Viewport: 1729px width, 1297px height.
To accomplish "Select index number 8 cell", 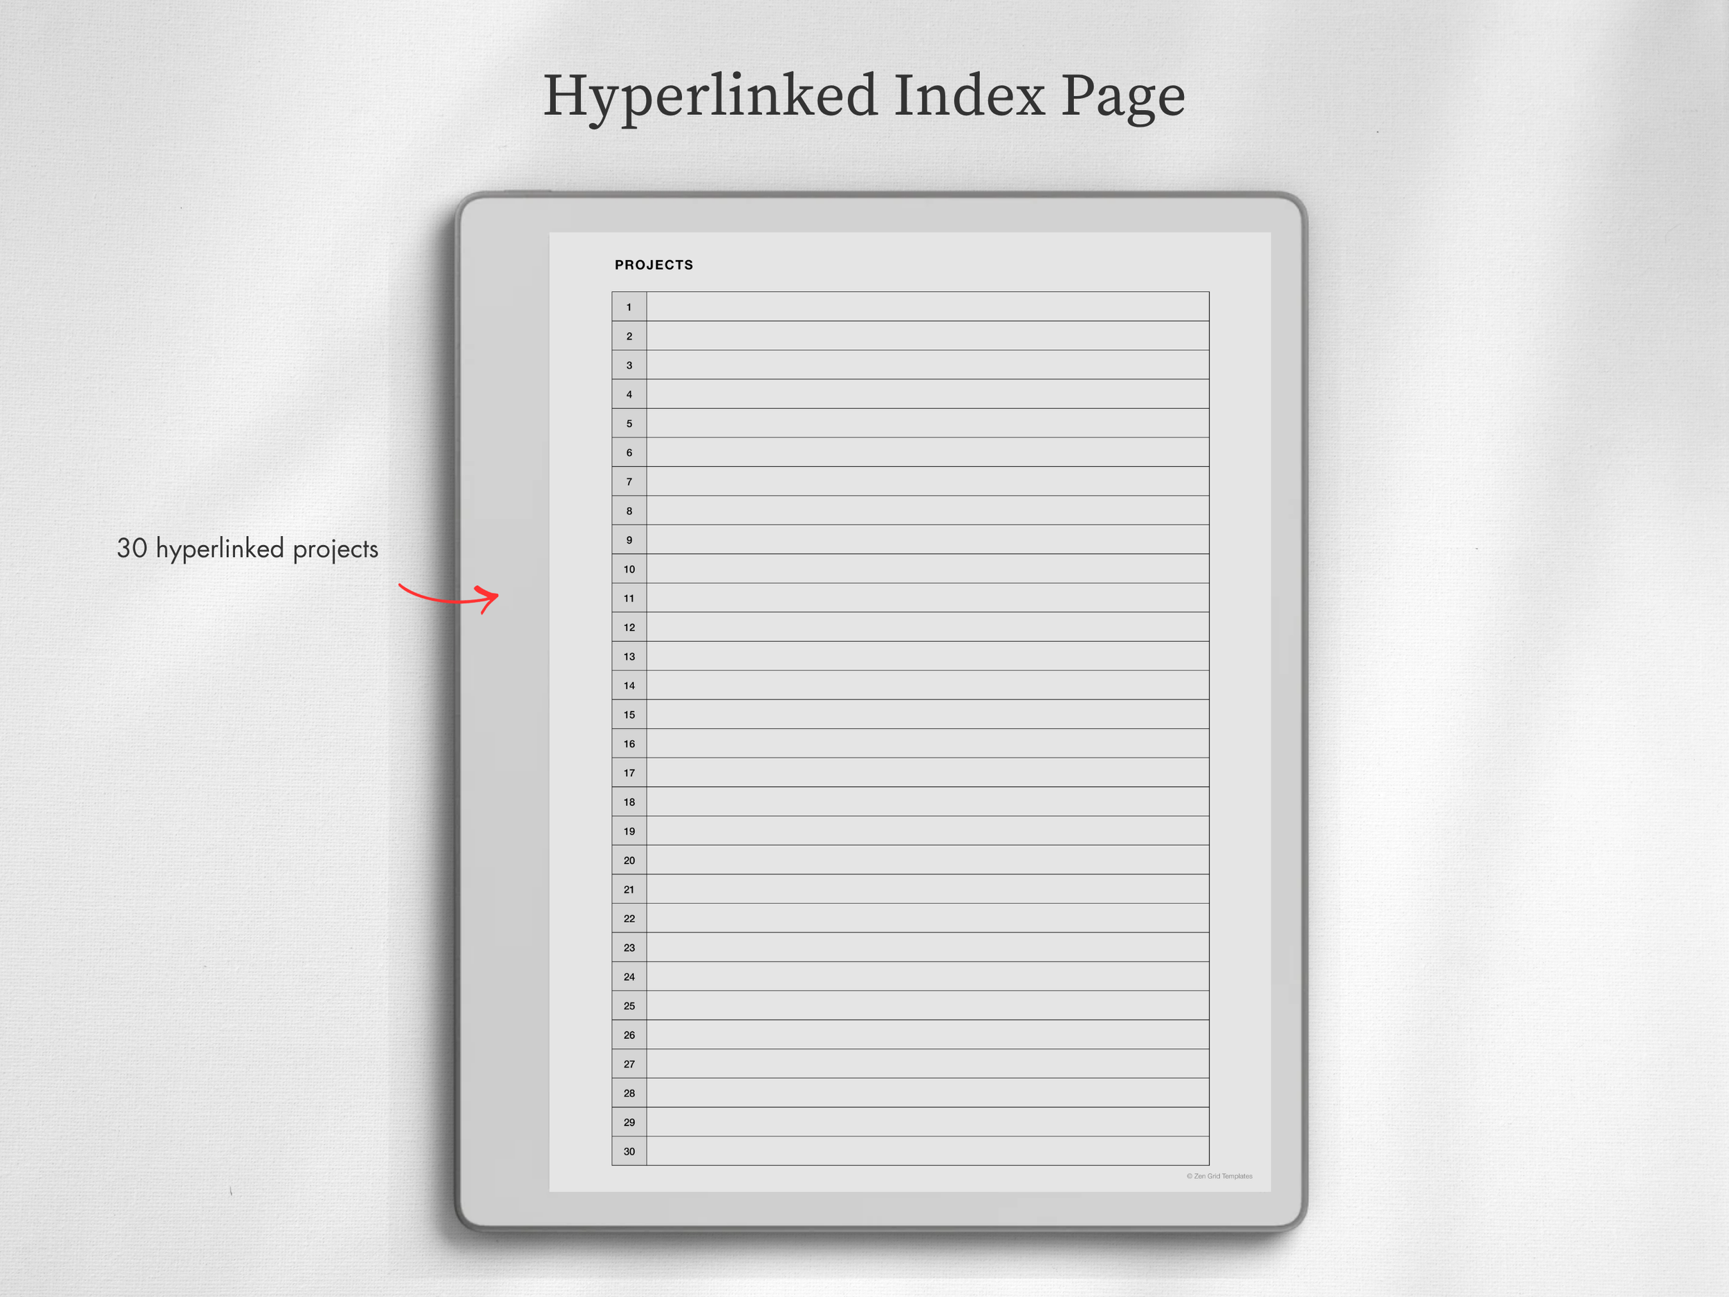I will [x=629, y=510].
